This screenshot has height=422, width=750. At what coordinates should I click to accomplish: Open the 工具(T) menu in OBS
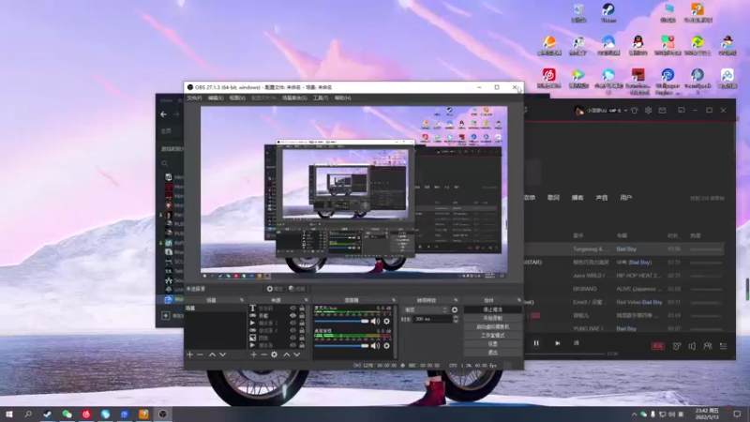(321, 98)
